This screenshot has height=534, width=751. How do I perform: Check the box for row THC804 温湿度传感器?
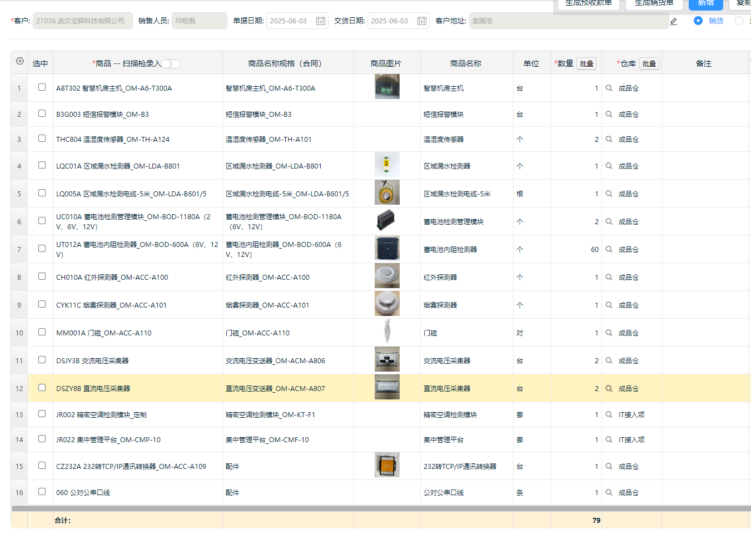[x=42, y=139]
